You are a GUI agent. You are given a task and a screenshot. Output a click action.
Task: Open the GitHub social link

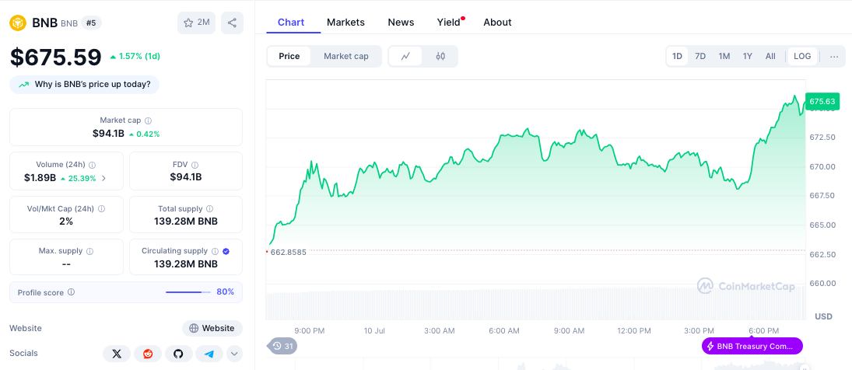click(178, 354)
